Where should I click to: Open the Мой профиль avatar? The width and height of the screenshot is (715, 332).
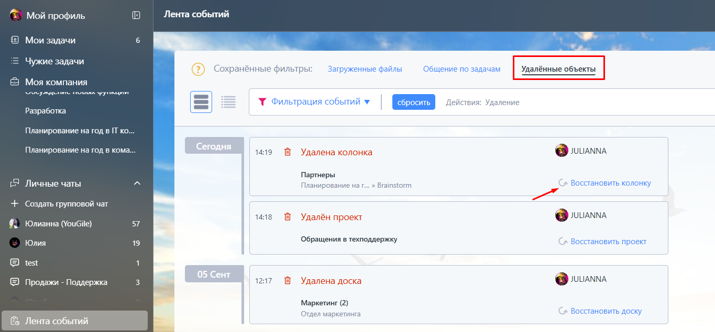[x=16, y=15]
